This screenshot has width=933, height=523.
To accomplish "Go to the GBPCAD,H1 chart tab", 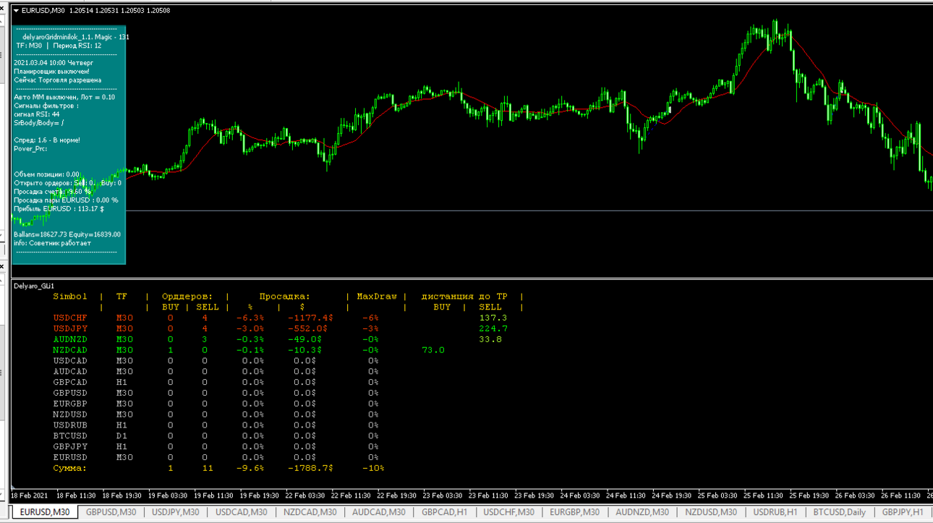I will pyautogui.click(x=445, y=512).
